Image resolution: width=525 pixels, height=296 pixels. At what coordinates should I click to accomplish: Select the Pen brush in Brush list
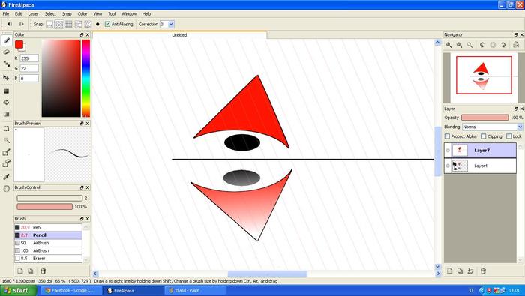click(48, 228)
